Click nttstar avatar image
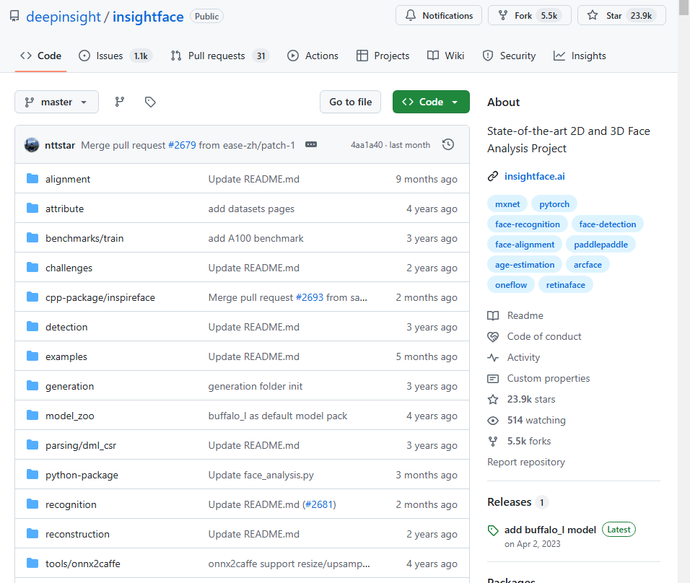Screen dimensions: 690x583 click(32, 145)
